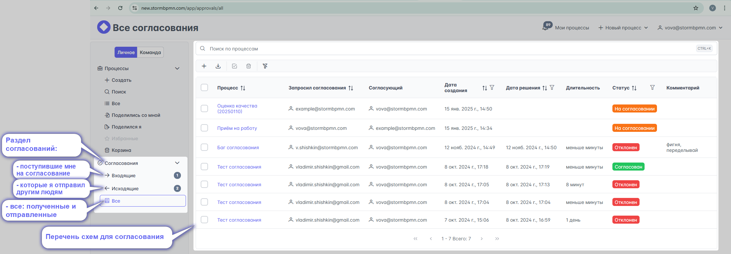The image size is (731, 254).
Task: Filter the Статус column
Action: coord(652,88)
